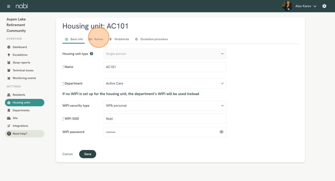Switch to the Rooms tab
Image resolution: width=335 pixels, height=181 pixels.
96,39
